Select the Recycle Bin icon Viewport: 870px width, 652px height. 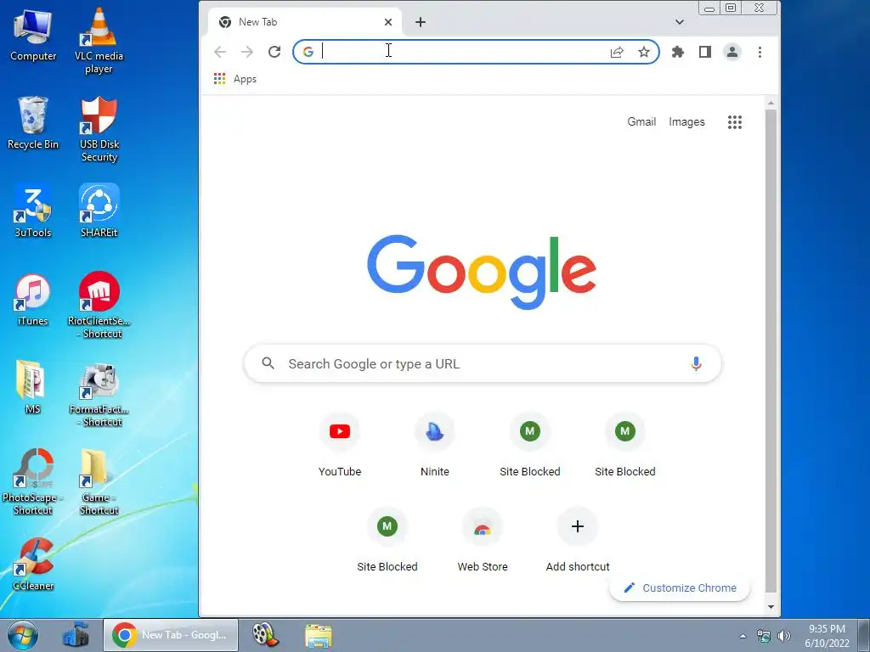click(33, 123)
